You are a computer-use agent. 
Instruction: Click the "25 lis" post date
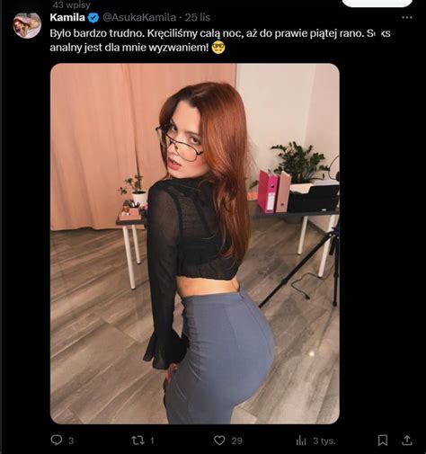click(198, 17)
